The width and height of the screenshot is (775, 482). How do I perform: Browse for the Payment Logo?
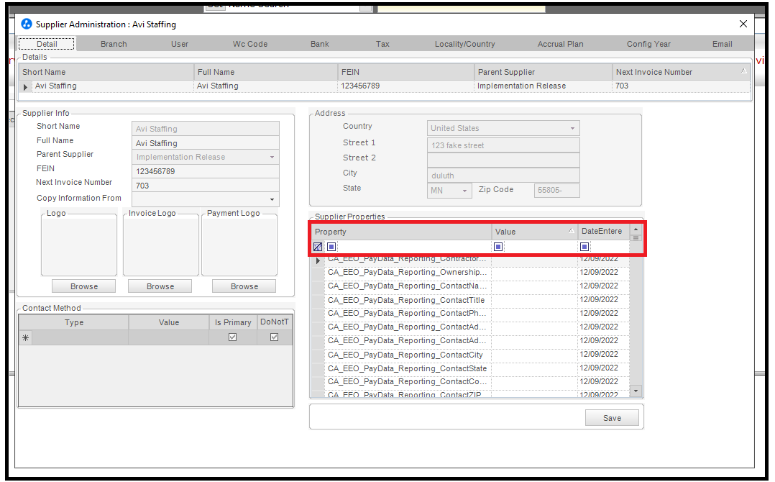coord(244,286)
